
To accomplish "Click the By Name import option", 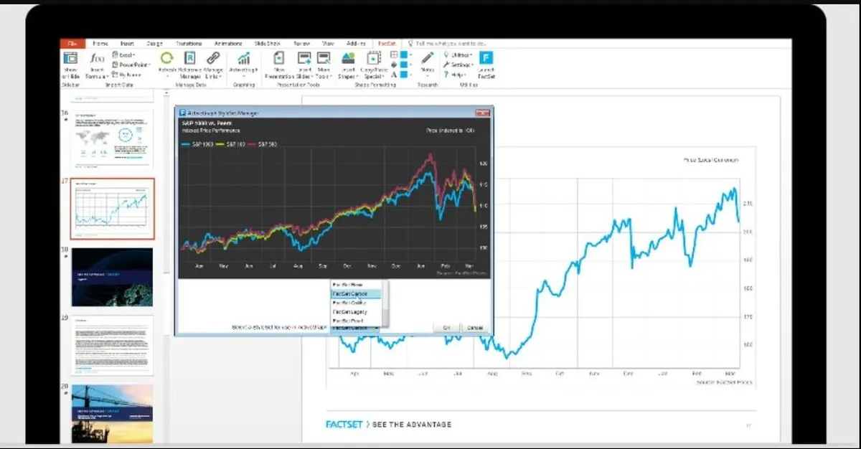I will (x=127, y=74).
